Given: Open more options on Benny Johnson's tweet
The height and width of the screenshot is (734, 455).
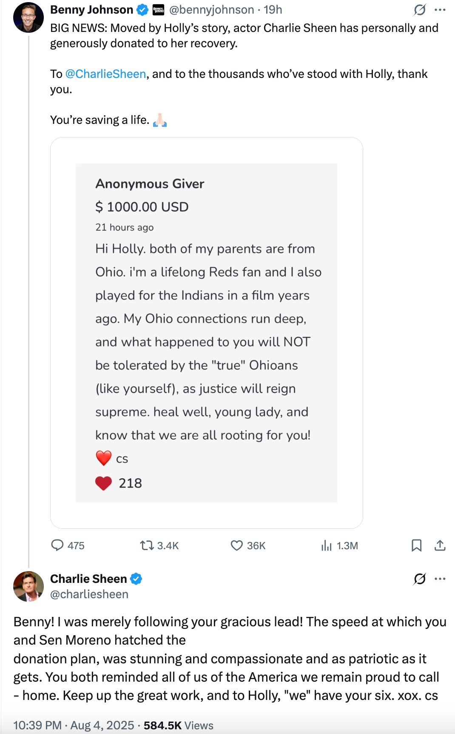Looking at the screenshot, I should (440, 10).
